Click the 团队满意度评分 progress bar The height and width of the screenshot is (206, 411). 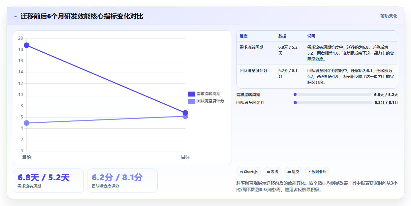click(x=332, y=103)
